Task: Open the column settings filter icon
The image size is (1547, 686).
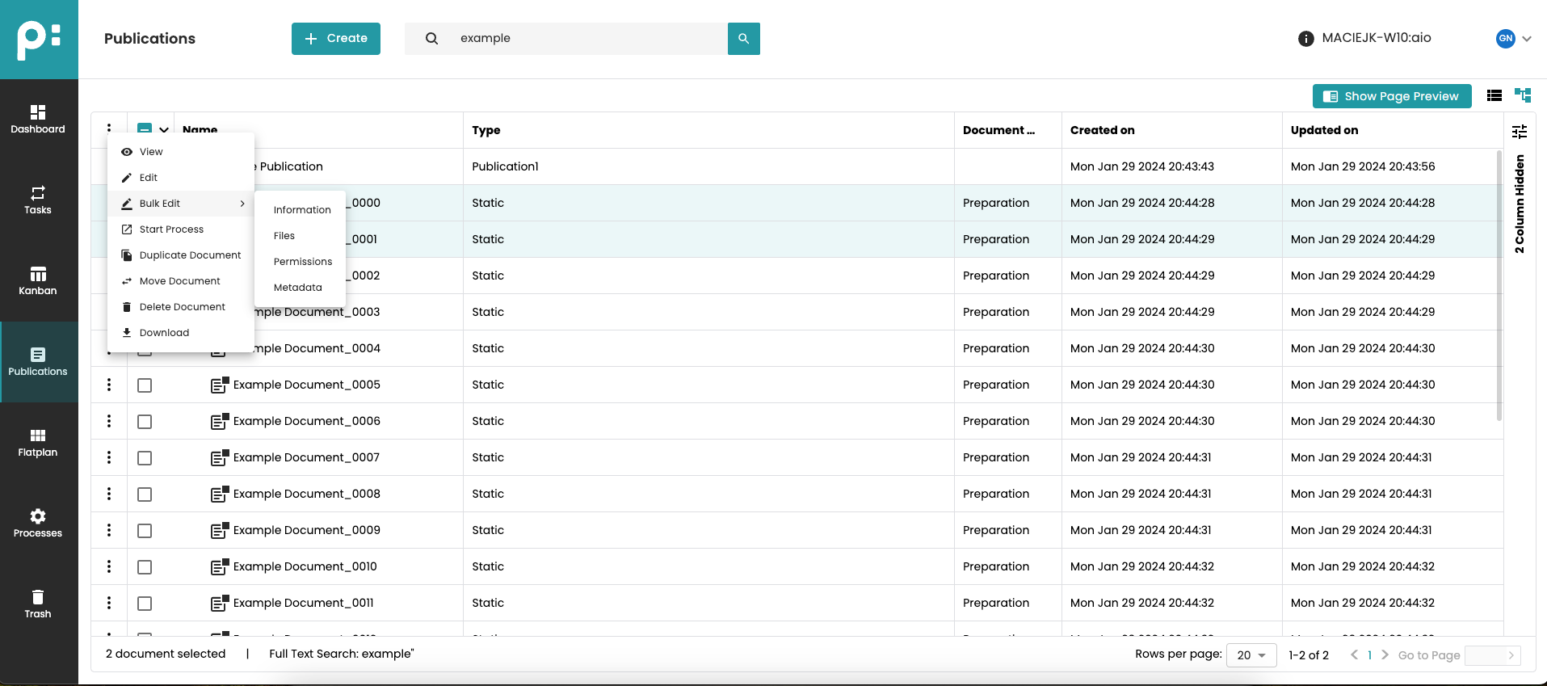Action: click(1520, 131)
